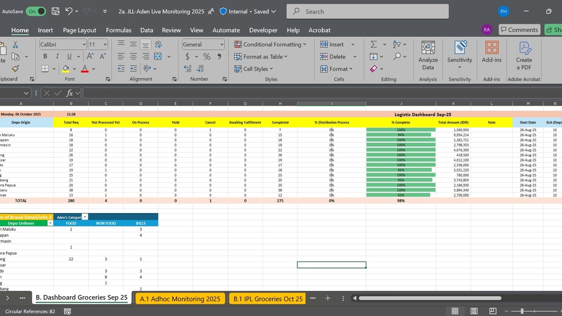Open the Formulas ribbon tab
562x316 pixels.
(118, 30)
